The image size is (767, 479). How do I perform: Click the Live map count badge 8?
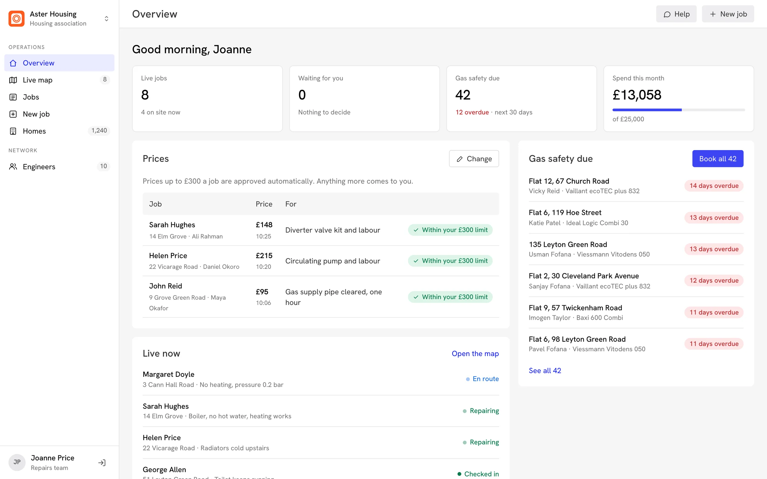click(105, 80)
